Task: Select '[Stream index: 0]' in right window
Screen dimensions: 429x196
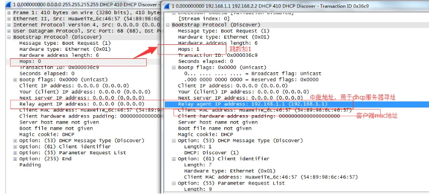Action: [x=204, y=19]
